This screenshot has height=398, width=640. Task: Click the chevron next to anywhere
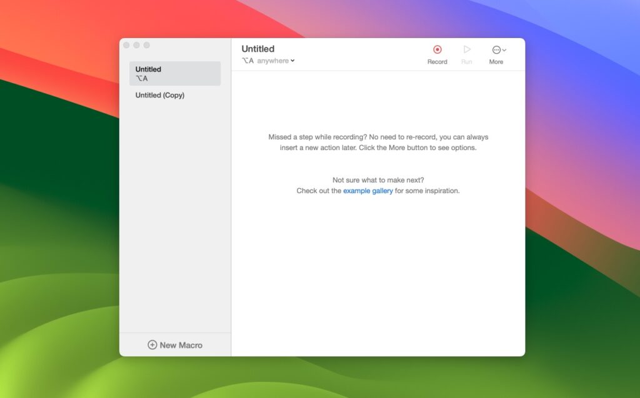point(292,61)
